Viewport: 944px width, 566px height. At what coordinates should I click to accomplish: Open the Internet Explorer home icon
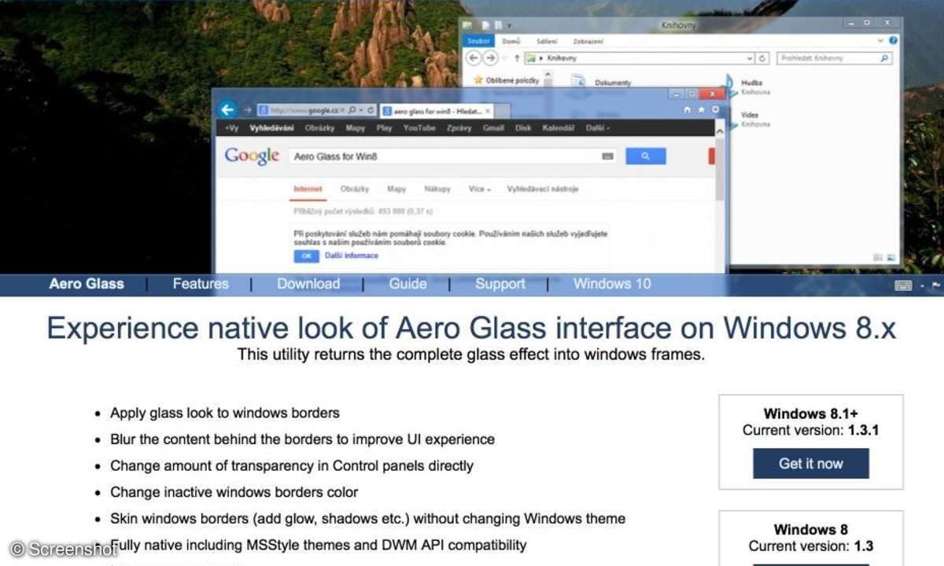[688, 109]
